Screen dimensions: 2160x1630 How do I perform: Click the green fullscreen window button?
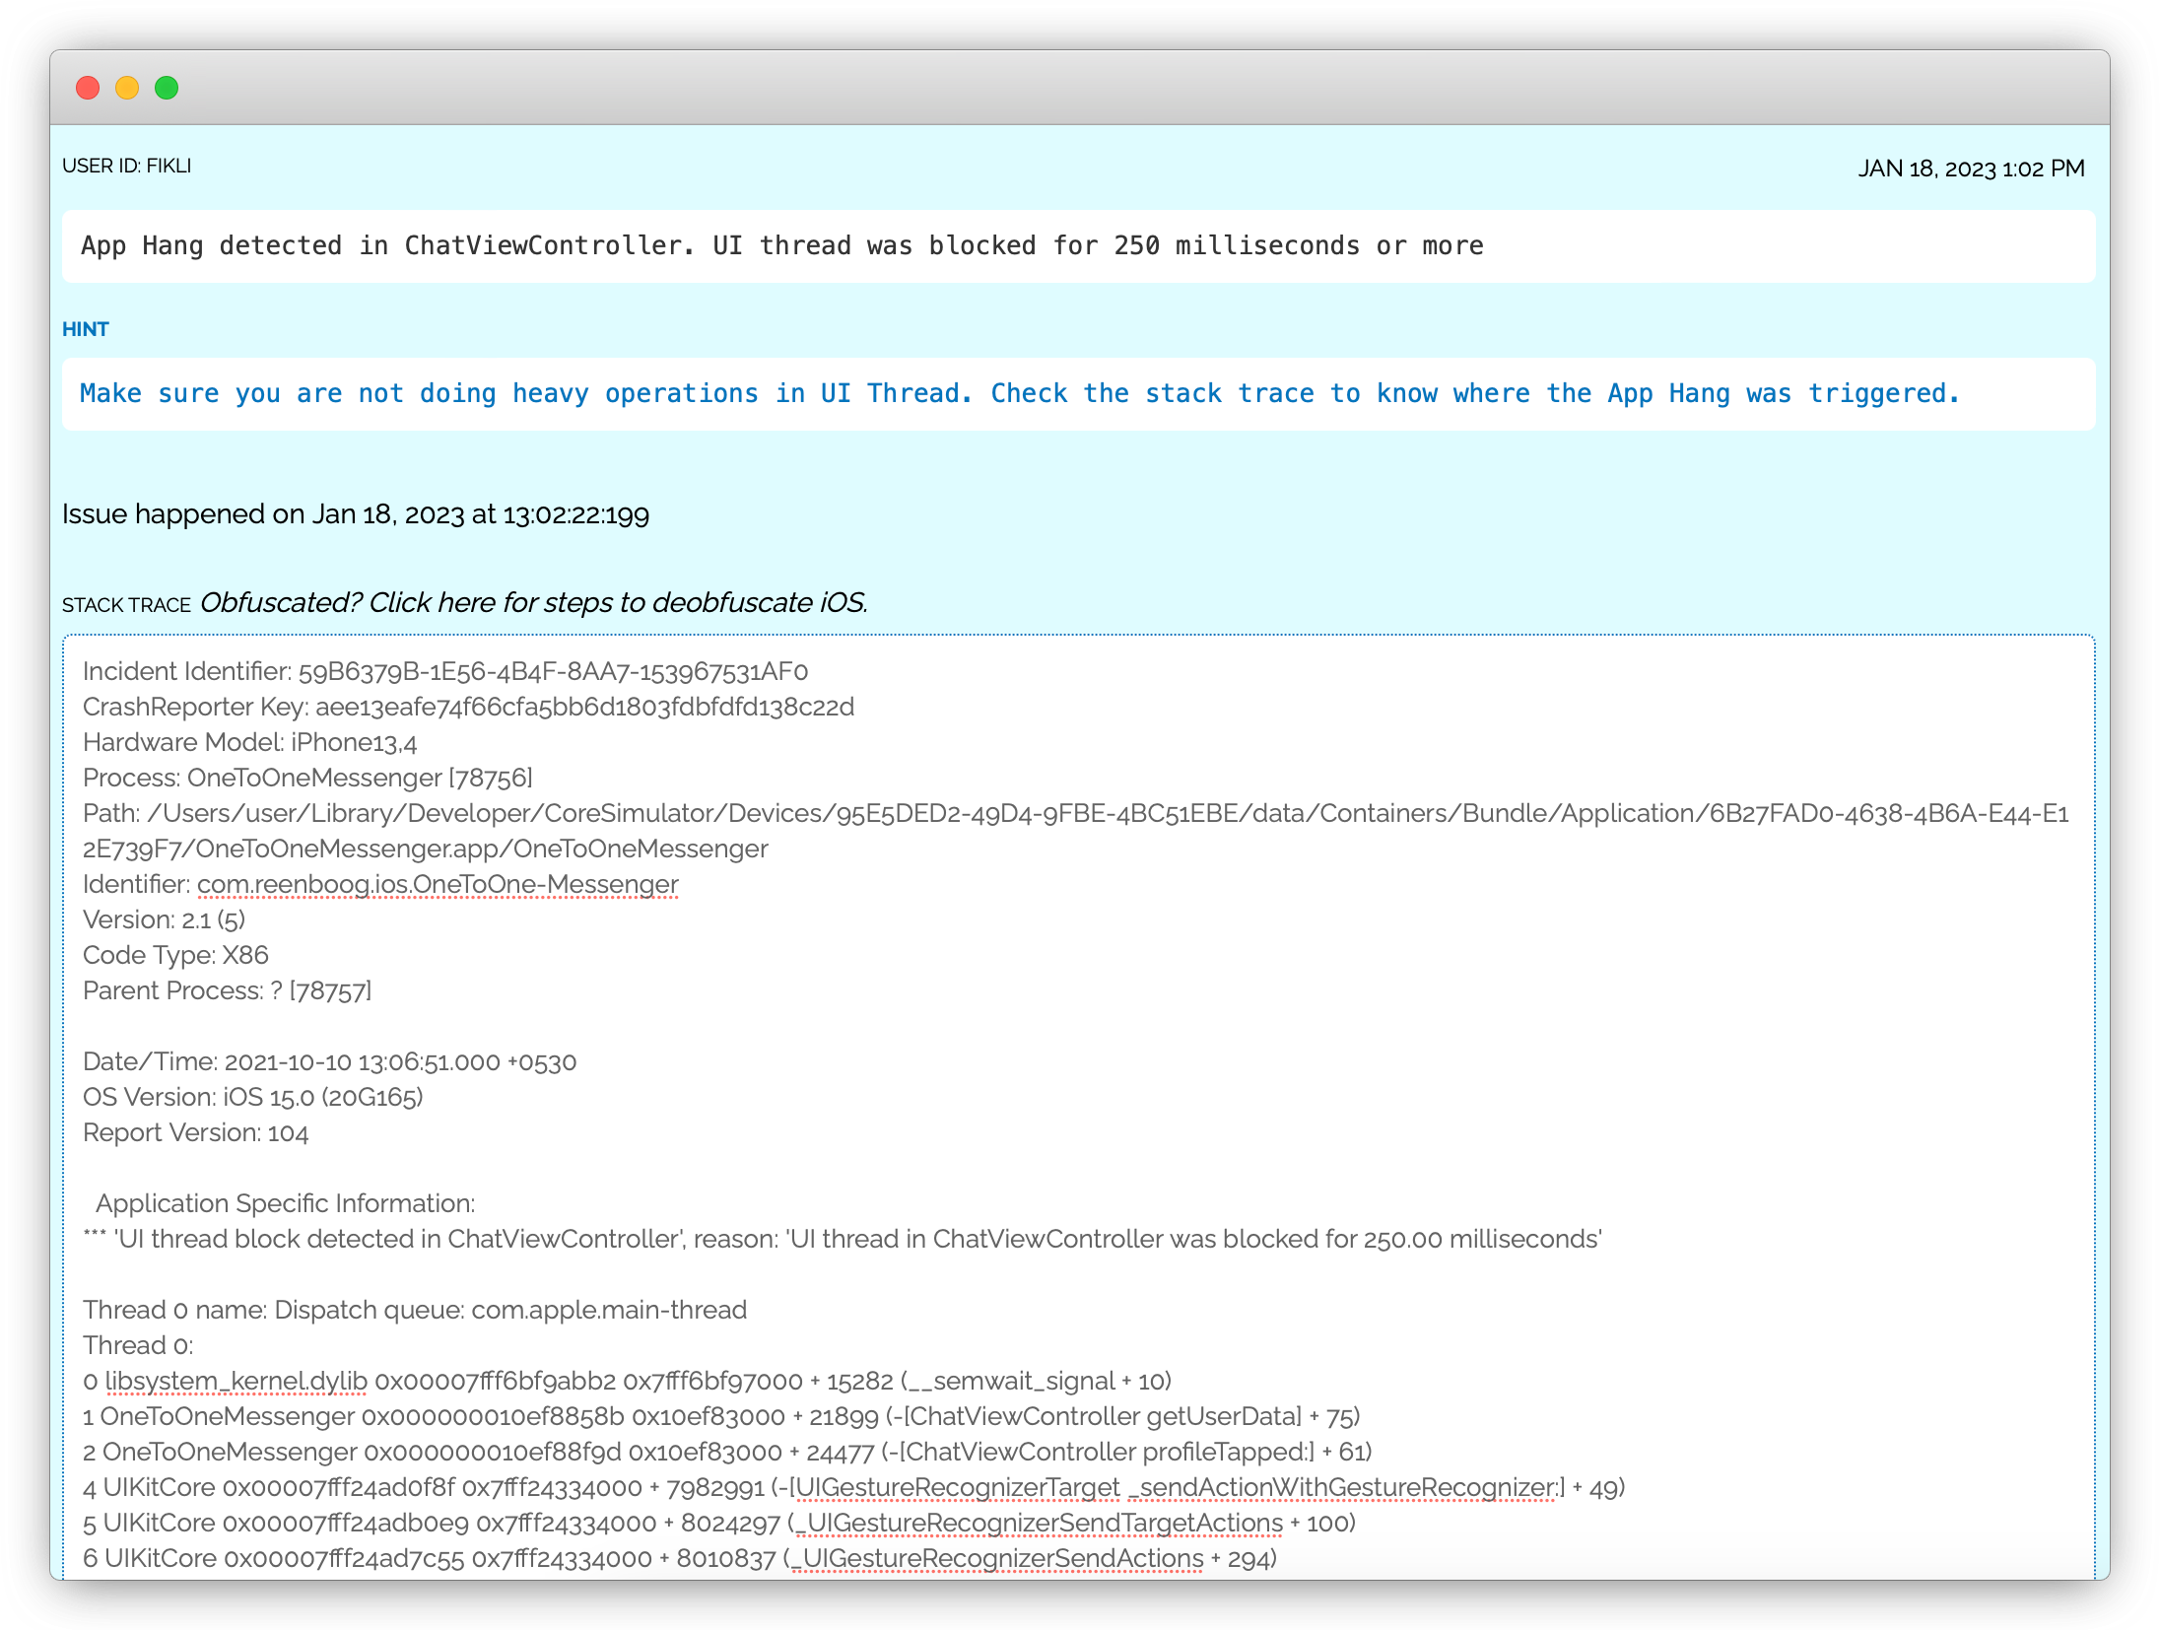tap(167, 88)
